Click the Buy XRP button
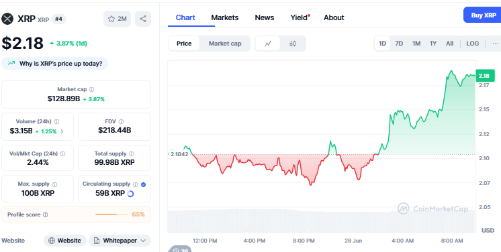The height and width of the screenshot is (252, 501). tap(482, 15)
